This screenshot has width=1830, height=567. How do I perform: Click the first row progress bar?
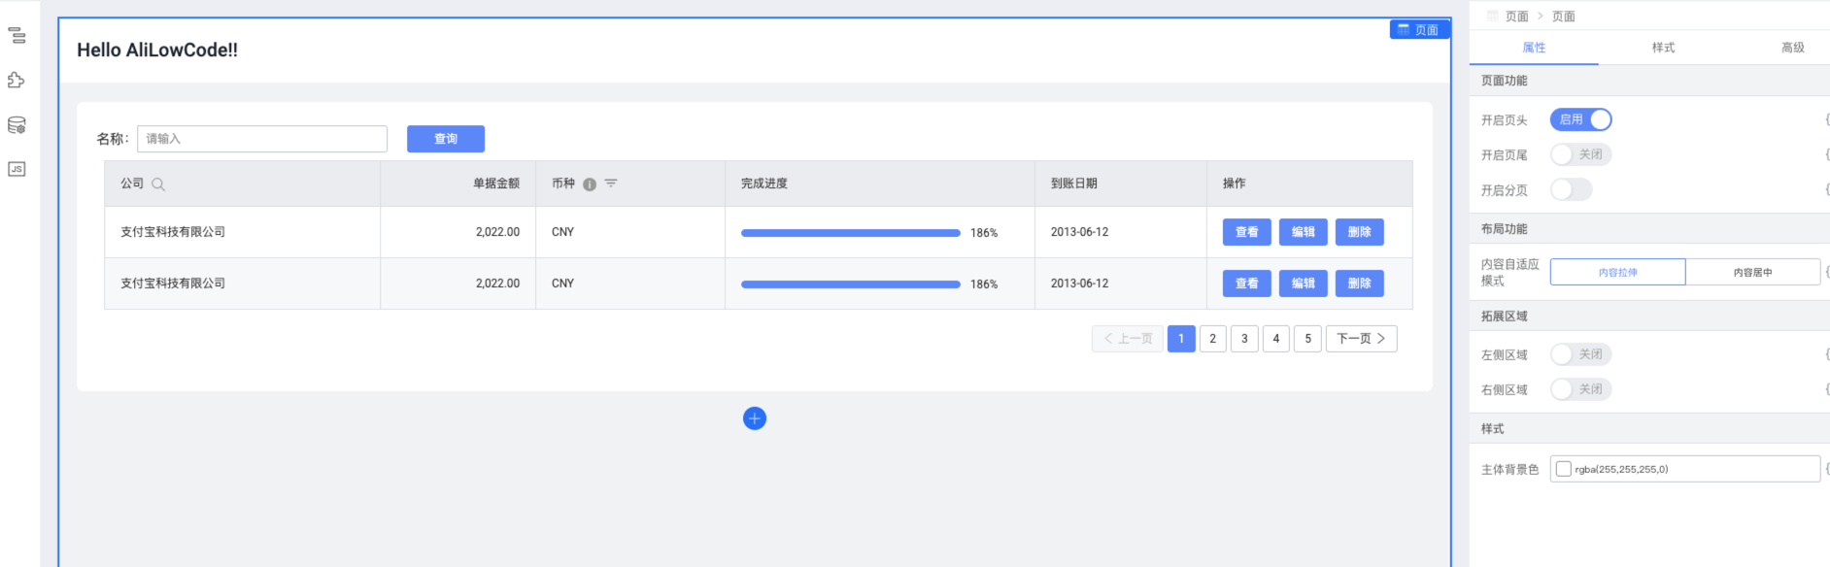(851, 233)
